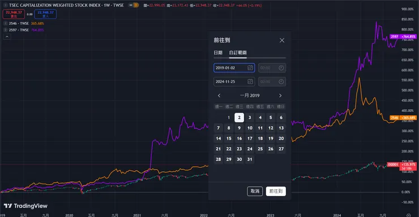Close the 前往到 dialog

[281, 40]
